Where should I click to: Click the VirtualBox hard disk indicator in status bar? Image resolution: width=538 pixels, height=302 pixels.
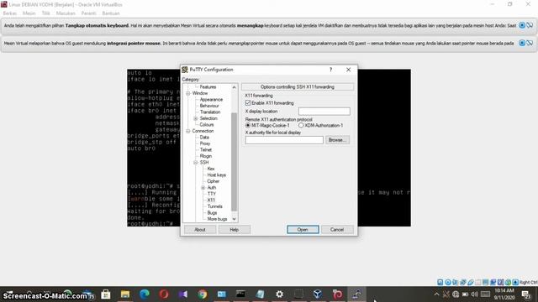(440, 282)
